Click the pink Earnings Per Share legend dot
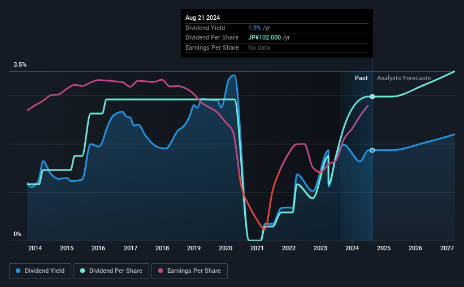Screen dimensions: 464x287 coord(161,271)
